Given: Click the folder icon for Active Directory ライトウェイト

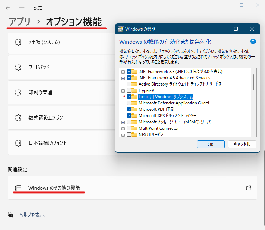Looking at the screenshot, I should [134, 84].
